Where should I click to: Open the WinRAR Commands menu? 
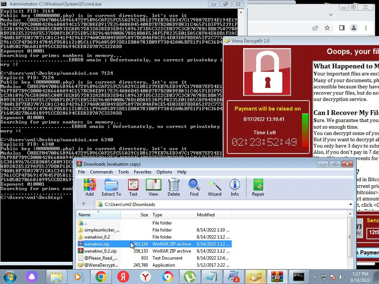pos(101,172)
